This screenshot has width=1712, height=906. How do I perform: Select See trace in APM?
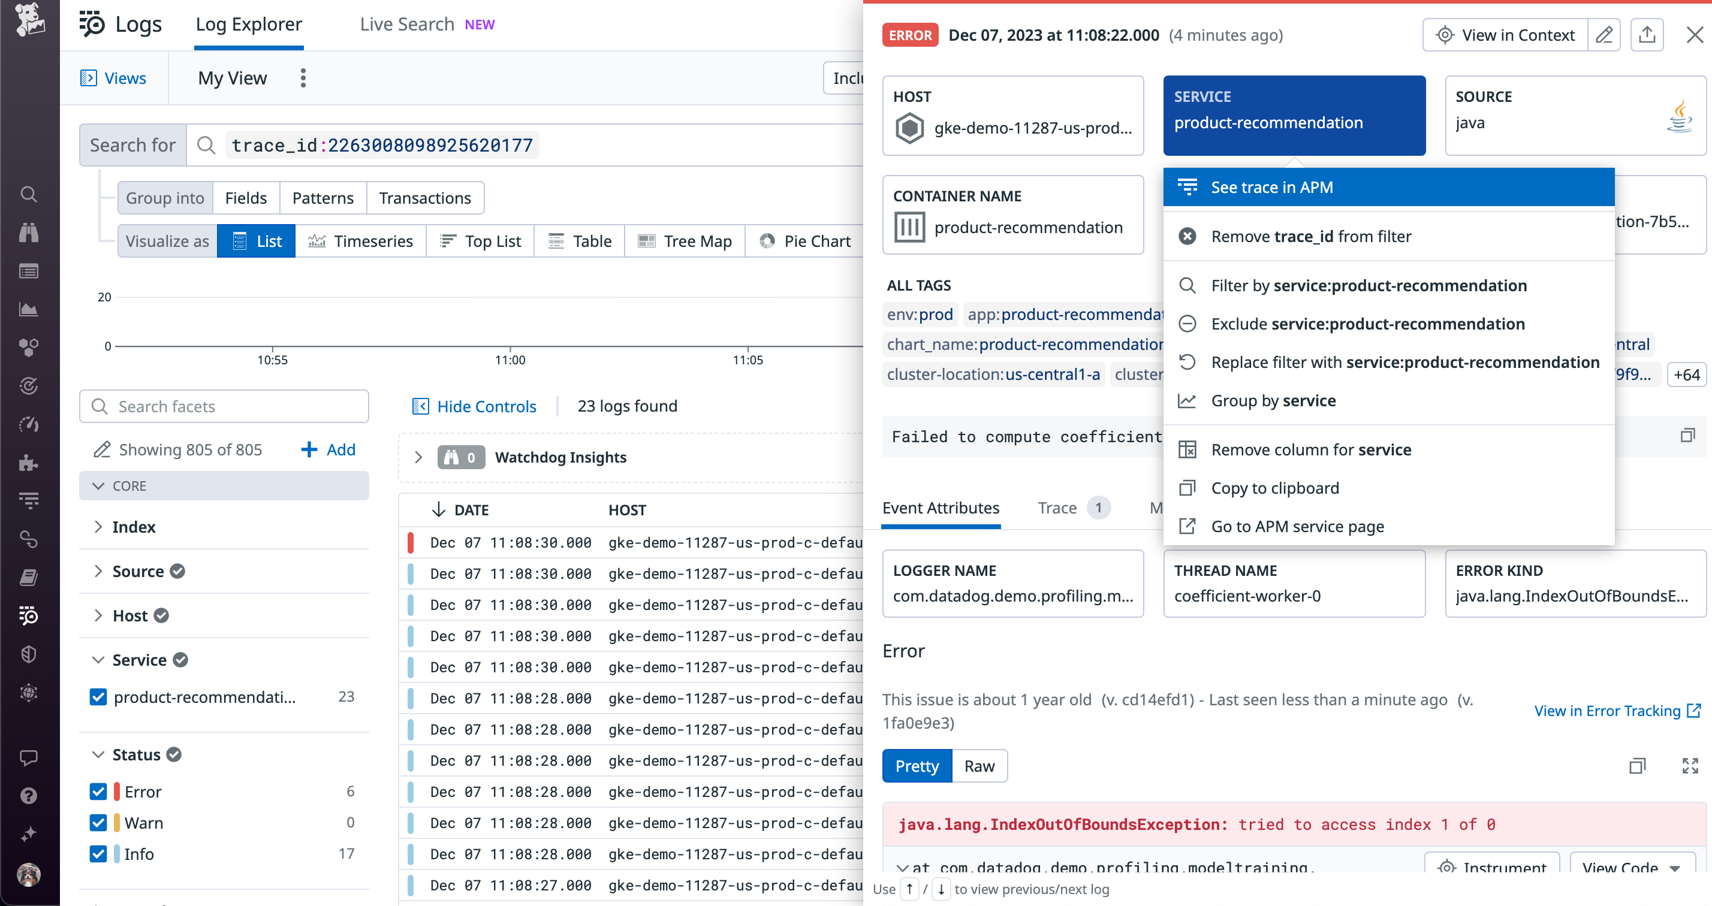[x=1272, y=186]
